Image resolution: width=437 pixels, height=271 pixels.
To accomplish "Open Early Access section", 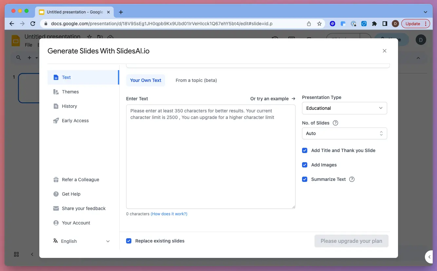I will [83, 121].
